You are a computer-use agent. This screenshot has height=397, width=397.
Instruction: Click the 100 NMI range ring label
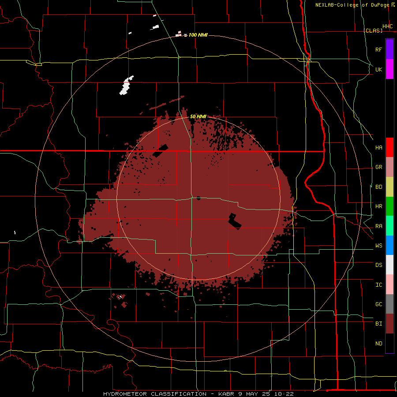[198, 35]
